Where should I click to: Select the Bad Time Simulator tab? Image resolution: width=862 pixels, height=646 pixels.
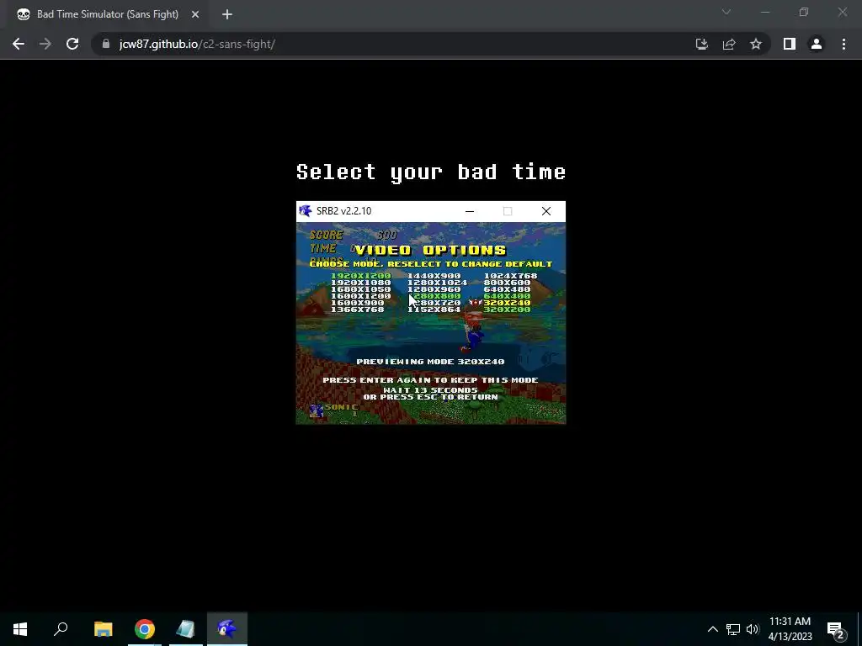click(x=108, y=14)
